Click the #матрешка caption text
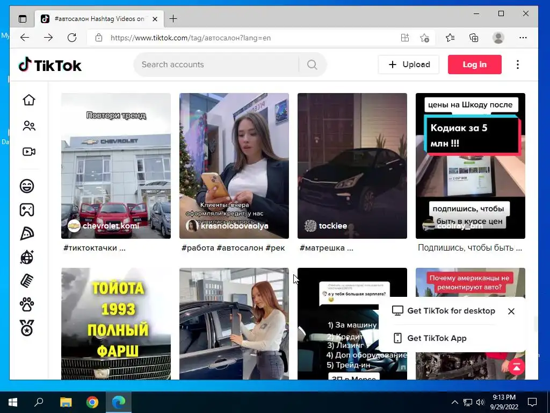Screen dimensions: 550x413 tap(326, 248)
